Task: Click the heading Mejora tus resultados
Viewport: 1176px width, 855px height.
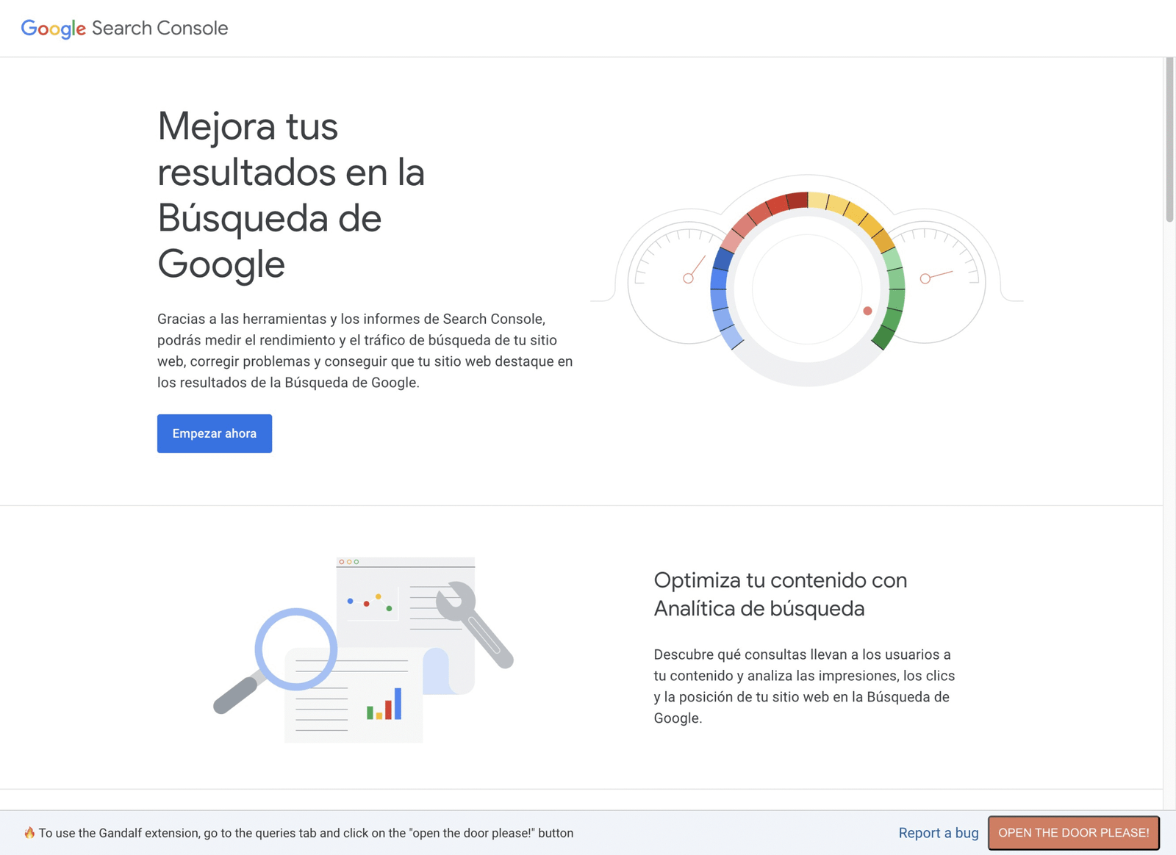Action: [x=292, y=195]
